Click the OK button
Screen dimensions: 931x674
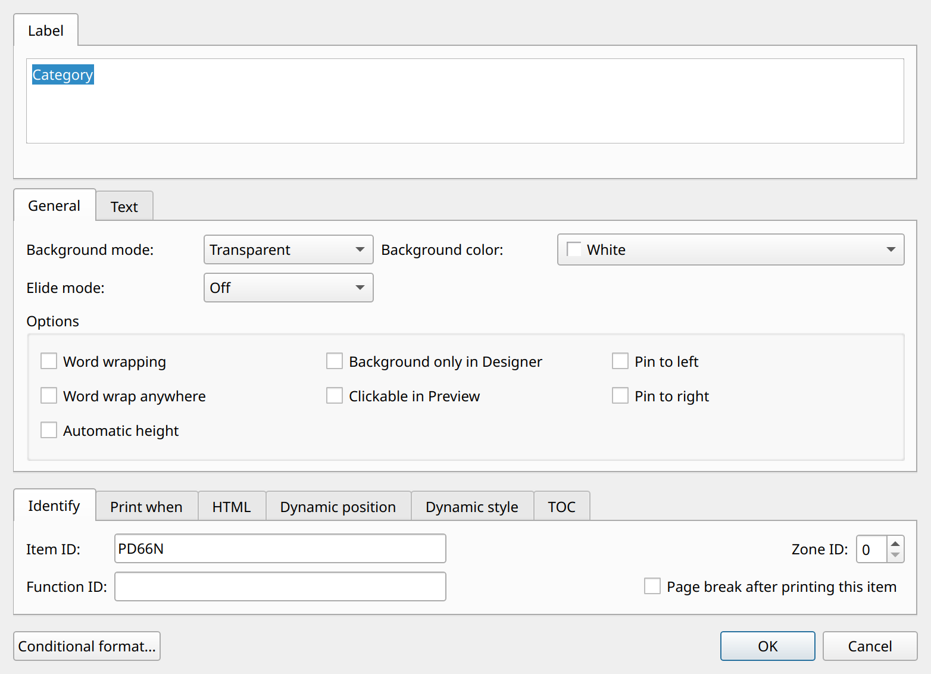coord(768,646)
